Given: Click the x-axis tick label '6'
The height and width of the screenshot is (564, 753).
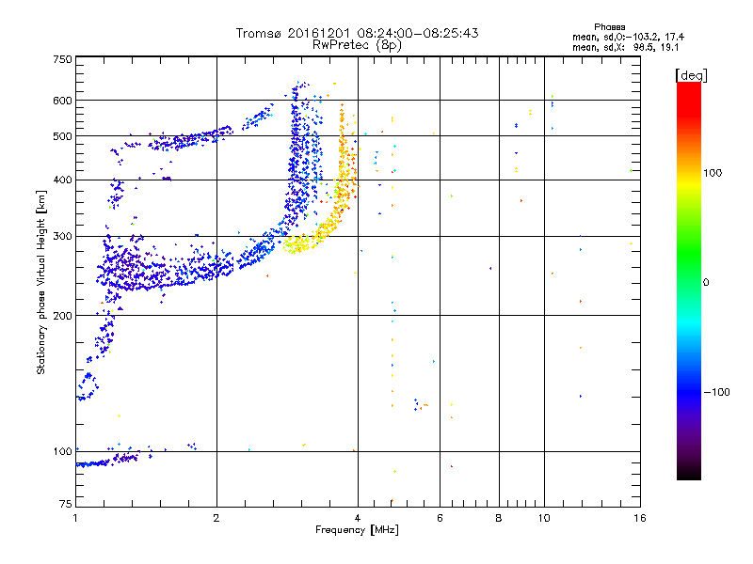Looking at the screenshot, I should pyautogui.click(x=440, y=518).
